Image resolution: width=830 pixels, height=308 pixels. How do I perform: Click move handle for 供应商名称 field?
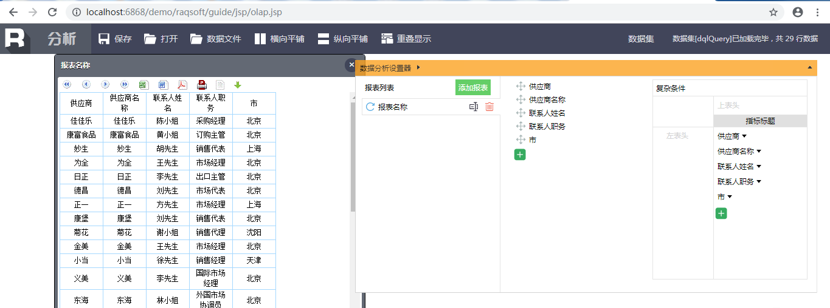pyautogui.click(x=520, y=100)
